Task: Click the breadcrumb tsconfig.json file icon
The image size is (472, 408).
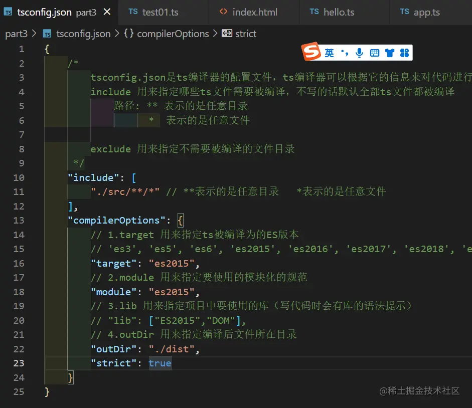Action: (47, 34)
